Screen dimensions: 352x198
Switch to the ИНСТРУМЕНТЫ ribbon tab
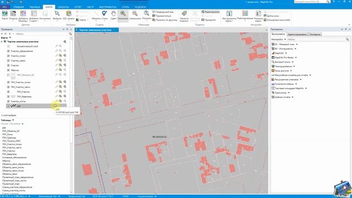(x=108, y=7)
